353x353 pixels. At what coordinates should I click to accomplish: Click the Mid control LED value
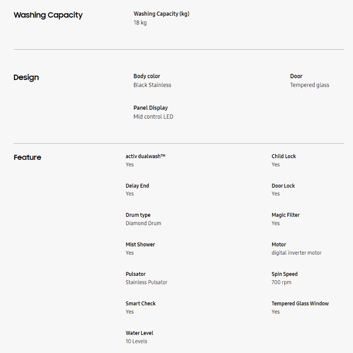[153, 117]
